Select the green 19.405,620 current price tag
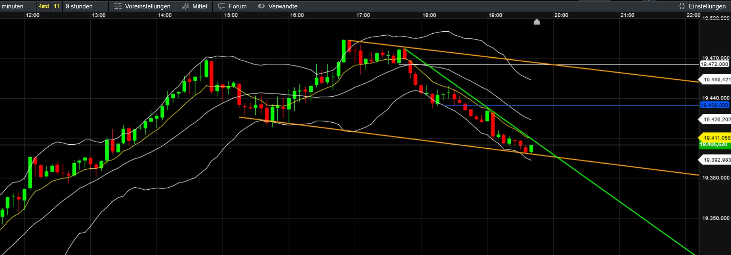 (x=715, y=145)
